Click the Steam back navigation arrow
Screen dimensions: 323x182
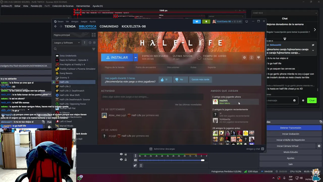56,26
